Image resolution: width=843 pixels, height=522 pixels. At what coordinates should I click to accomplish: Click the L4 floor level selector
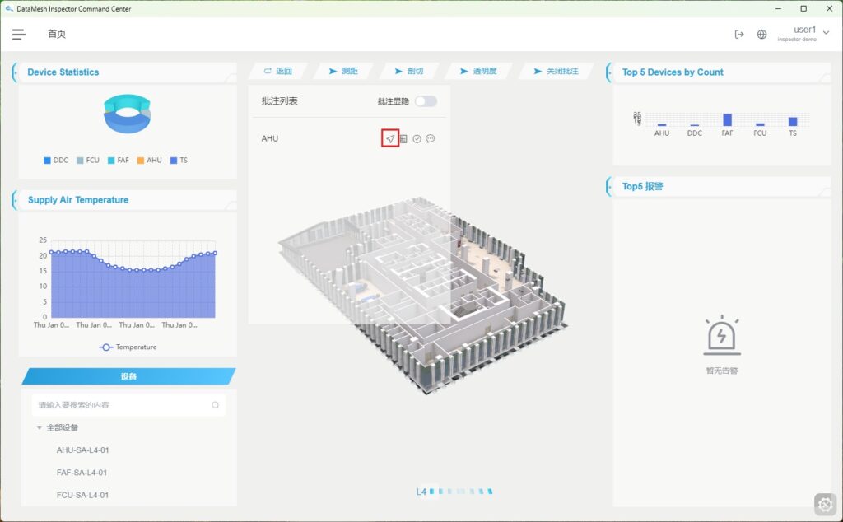pos(421,492)
